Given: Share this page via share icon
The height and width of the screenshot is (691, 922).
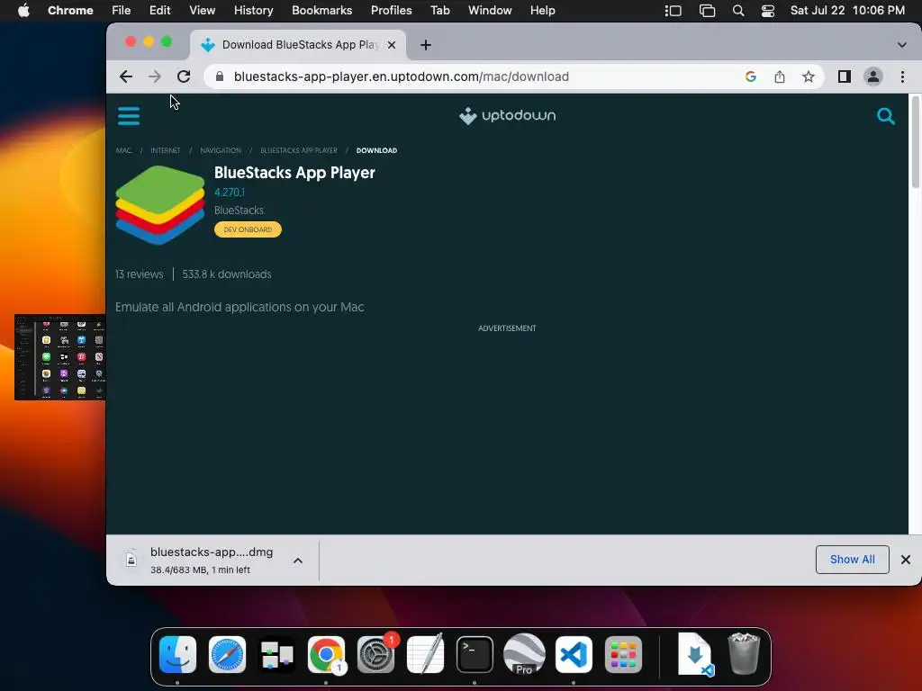Looking at the screenshot, I should 779,76.
